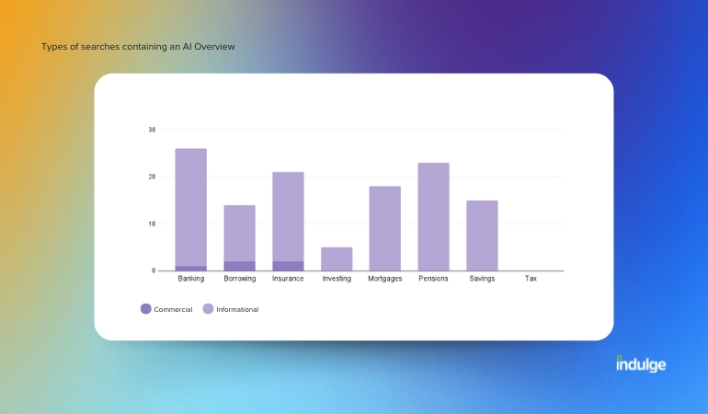Click the 30 y-axis value
Viewport: 708px width, 414px height.
pos(152,130)
